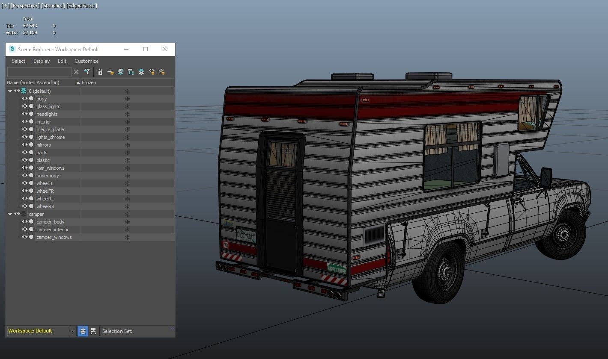Image resolution: width=608 pixels, height=359 pixels.
Task: Open the Display menu
Action: click(x=42, y=61)
